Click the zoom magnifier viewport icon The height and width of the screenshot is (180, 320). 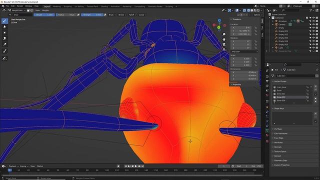pos(224,34)
